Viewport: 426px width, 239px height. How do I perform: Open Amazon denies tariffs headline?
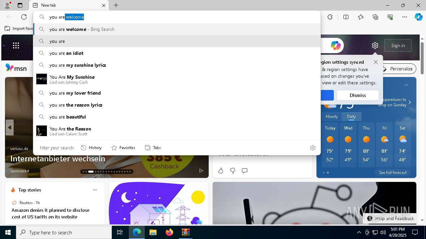click(x=51, y=213)
